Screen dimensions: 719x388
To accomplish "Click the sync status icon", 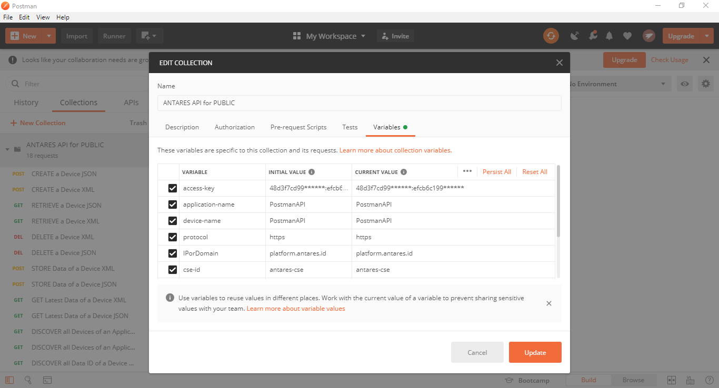I will 551,36.
